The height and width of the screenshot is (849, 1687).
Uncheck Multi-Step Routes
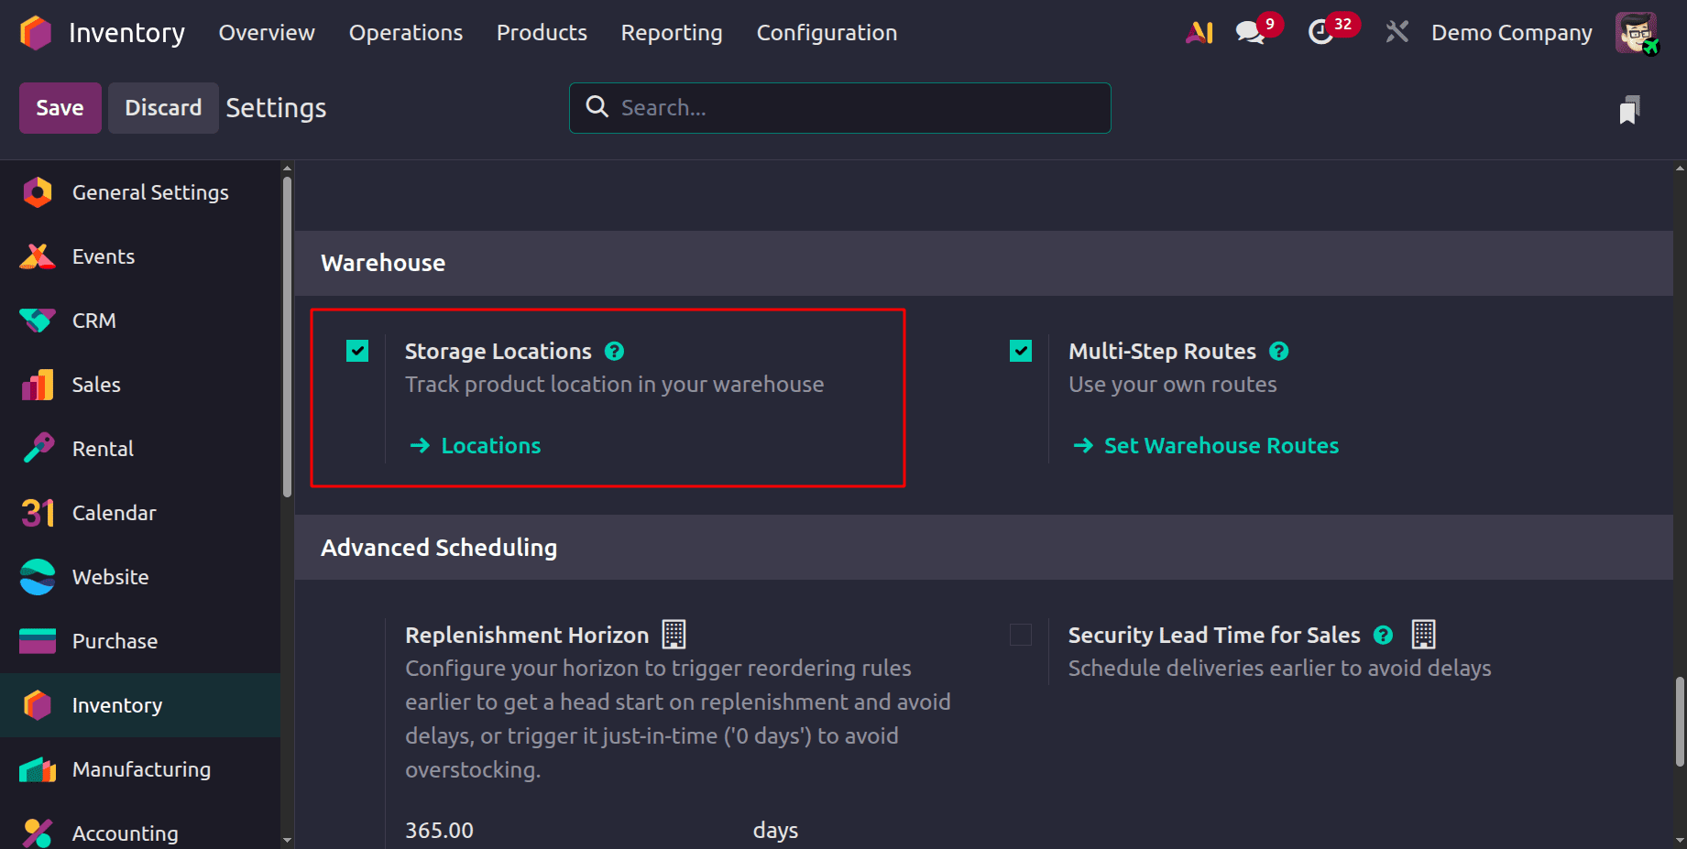1020,351
